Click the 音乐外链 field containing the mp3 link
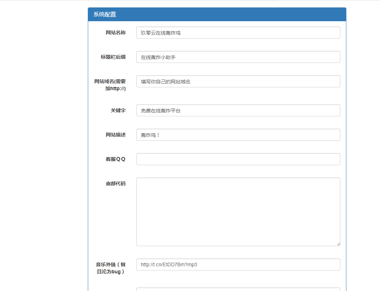380x291 pixels. (238, 264)
